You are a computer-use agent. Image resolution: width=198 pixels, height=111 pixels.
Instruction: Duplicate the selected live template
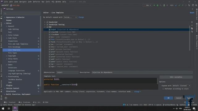coord(192,29)
